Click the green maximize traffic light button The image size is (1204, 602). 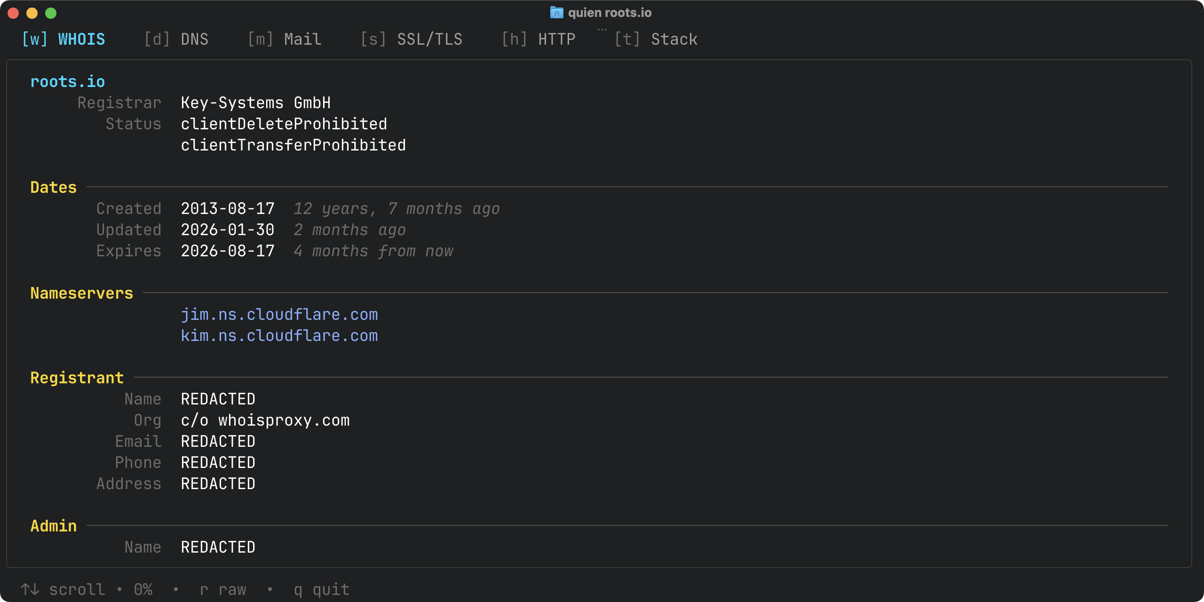(50, 13)
